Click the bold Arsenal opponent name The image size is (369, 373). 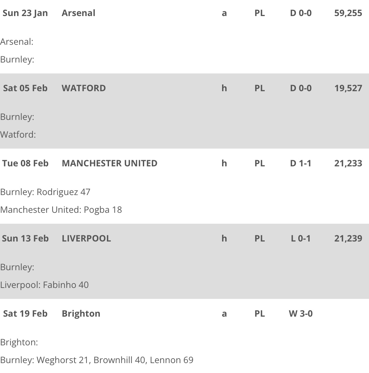pyautogui.click(x=78, y=13)
